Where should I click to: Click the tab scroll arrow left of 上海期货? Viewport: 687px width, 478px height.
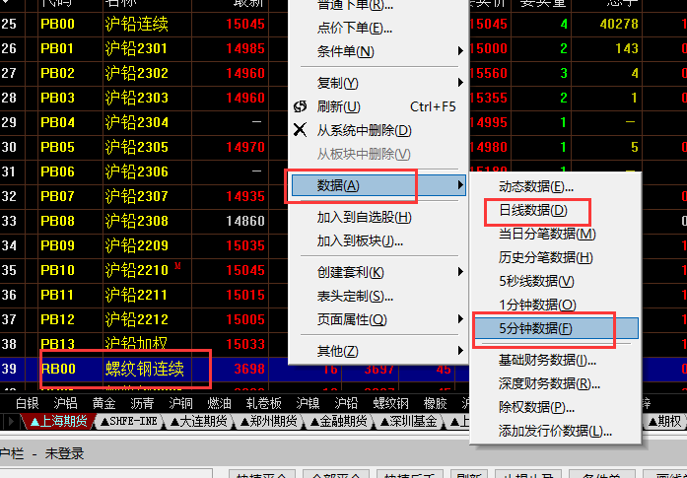pos(11,423)
